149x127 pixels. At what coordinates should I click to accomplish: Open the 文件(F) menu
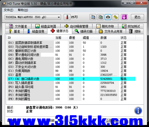(x=9, y=10)
